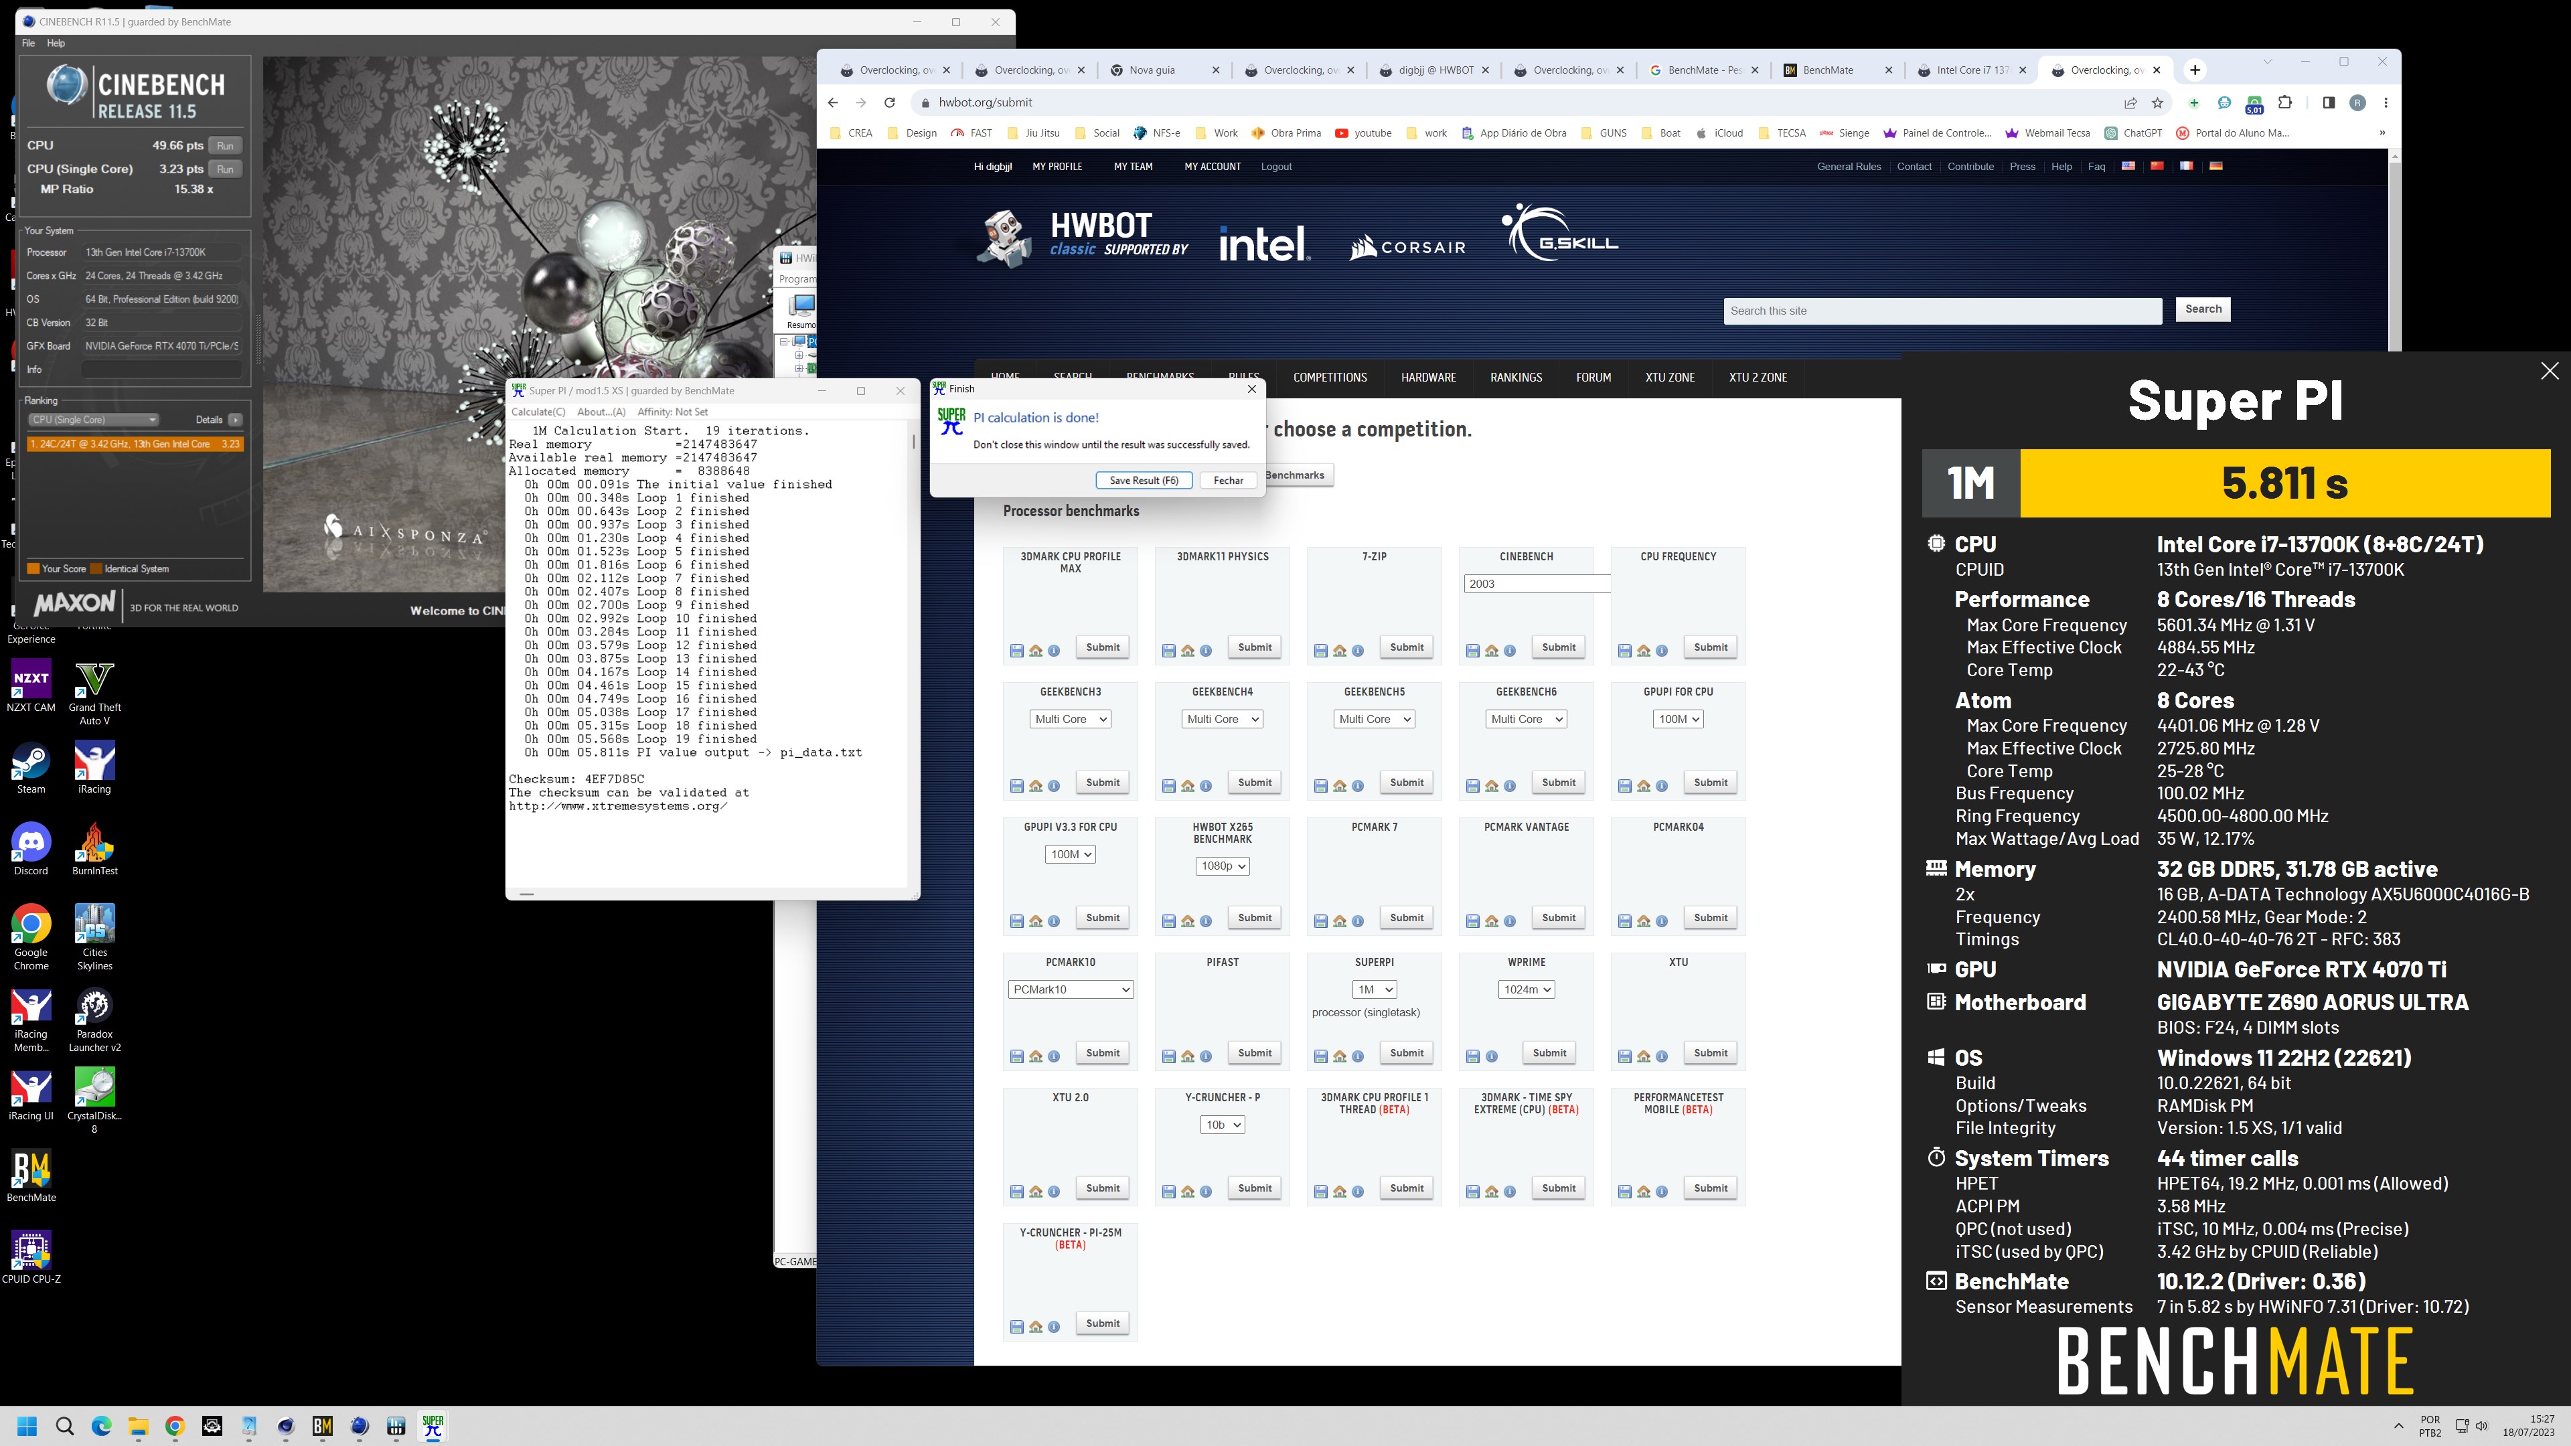Click the home icon in the PCMARK 7 card
The height and width of the screenshot is (1446, 2571).
1339,921
